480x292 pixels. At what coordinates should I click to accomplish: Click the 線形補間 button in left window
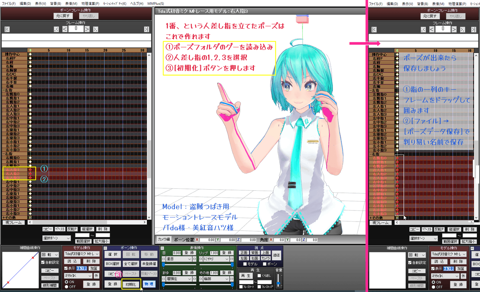click(50, 286)
